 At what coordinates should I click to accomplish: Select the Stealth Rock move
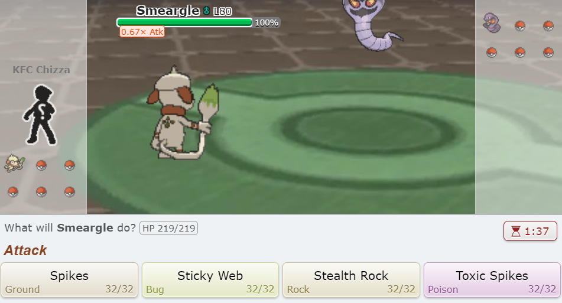pyautogui.click(x=351, y=280)
